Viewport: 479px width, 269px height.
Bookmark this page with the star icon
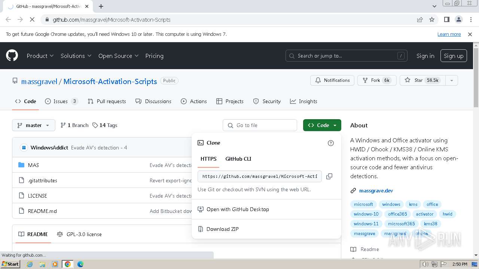(432, 19)
